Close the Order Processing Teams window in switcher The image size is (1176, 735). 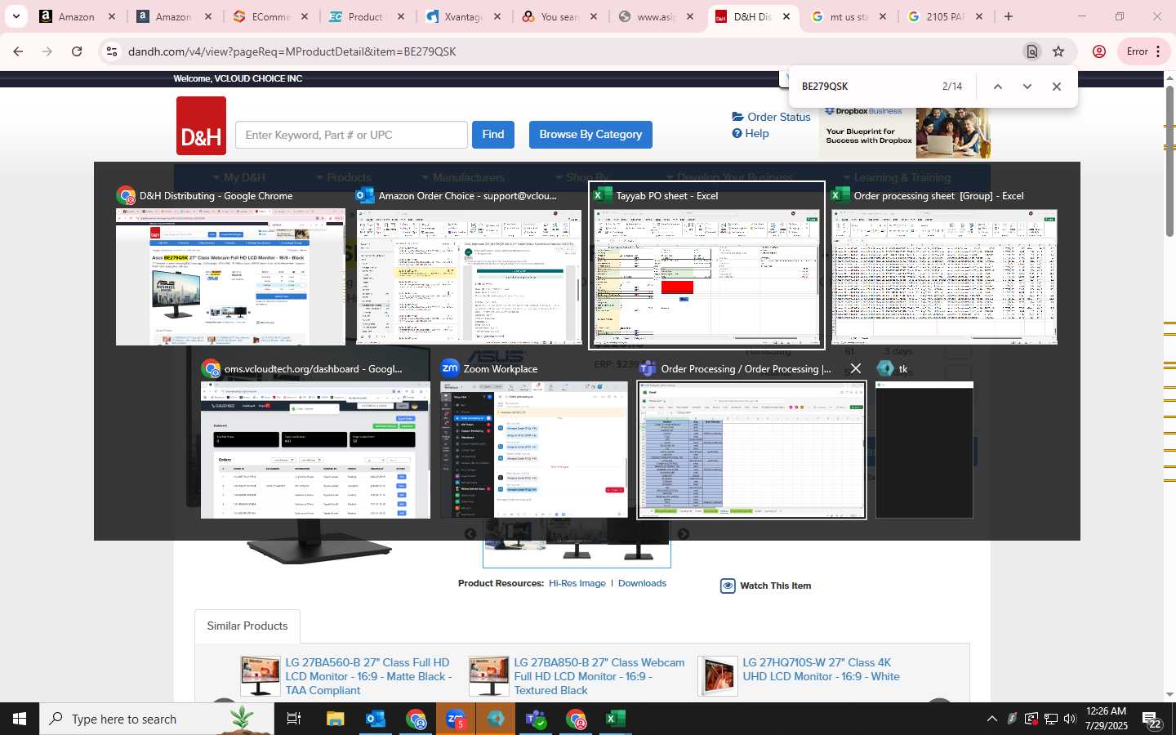pos(855,369)
